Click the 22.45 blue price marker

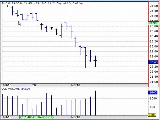point(153,62)
